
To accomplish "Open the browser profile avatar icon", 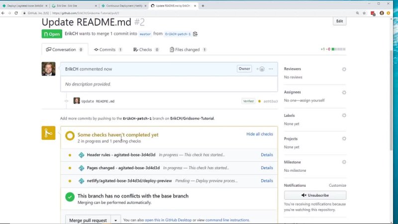I will 382,13.
